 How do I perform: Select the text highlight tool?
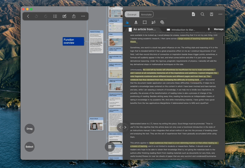point(136,22)
